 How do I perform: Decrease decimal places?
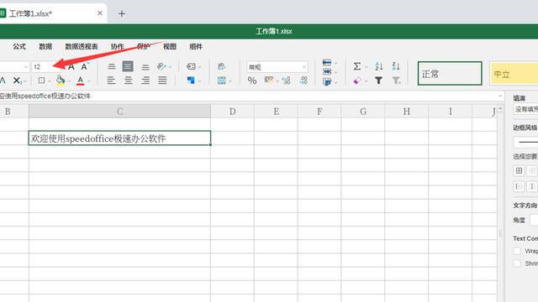point(286,81)
